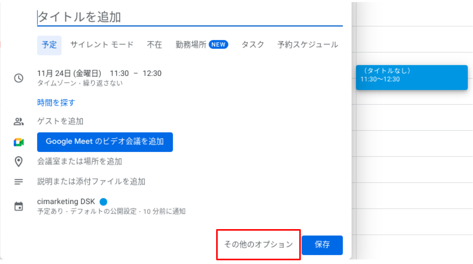This screenshot has width=473, height=264.
Task: Click the clock icon beside the date
Action: pyautogui.click(x=19, y=78)
